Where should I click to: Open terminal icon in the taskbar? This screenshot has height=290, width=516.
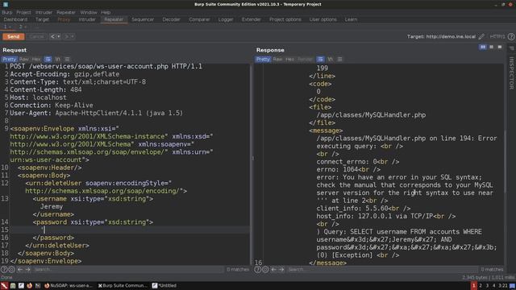pyautogui.click(x=38, y=286)
